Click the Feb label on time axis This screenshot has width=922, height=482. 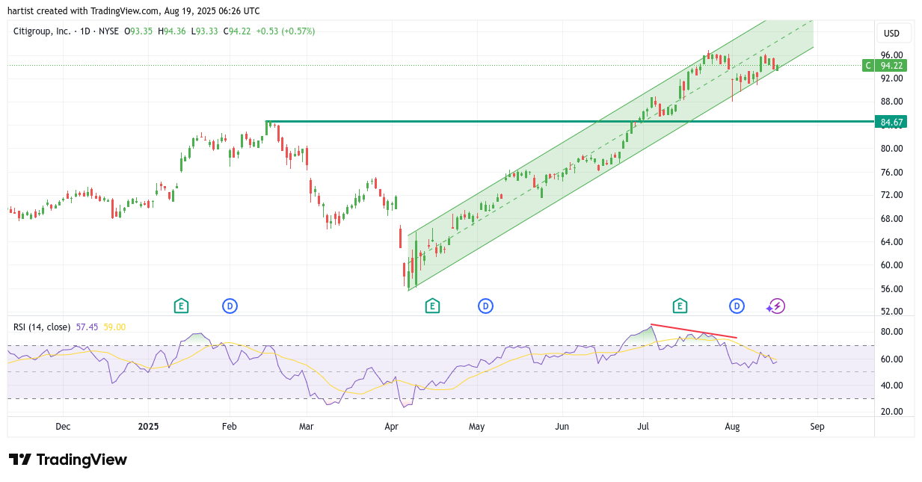click(229, 427)
